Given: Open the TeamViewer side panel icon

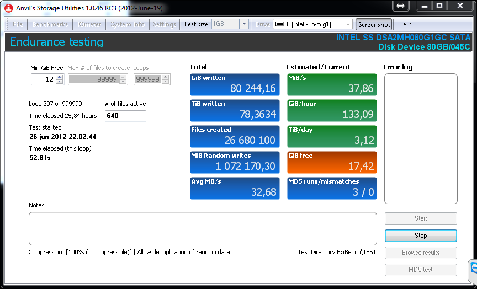Looking at the screenshot, I should 473,269.
